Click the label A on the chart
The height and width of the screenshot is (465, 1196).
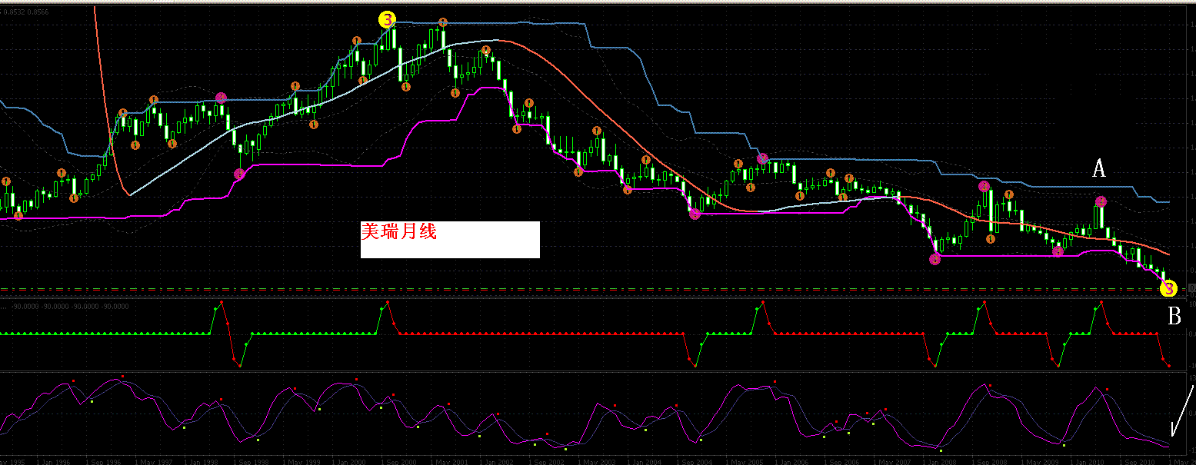(x=1100, y=169)
